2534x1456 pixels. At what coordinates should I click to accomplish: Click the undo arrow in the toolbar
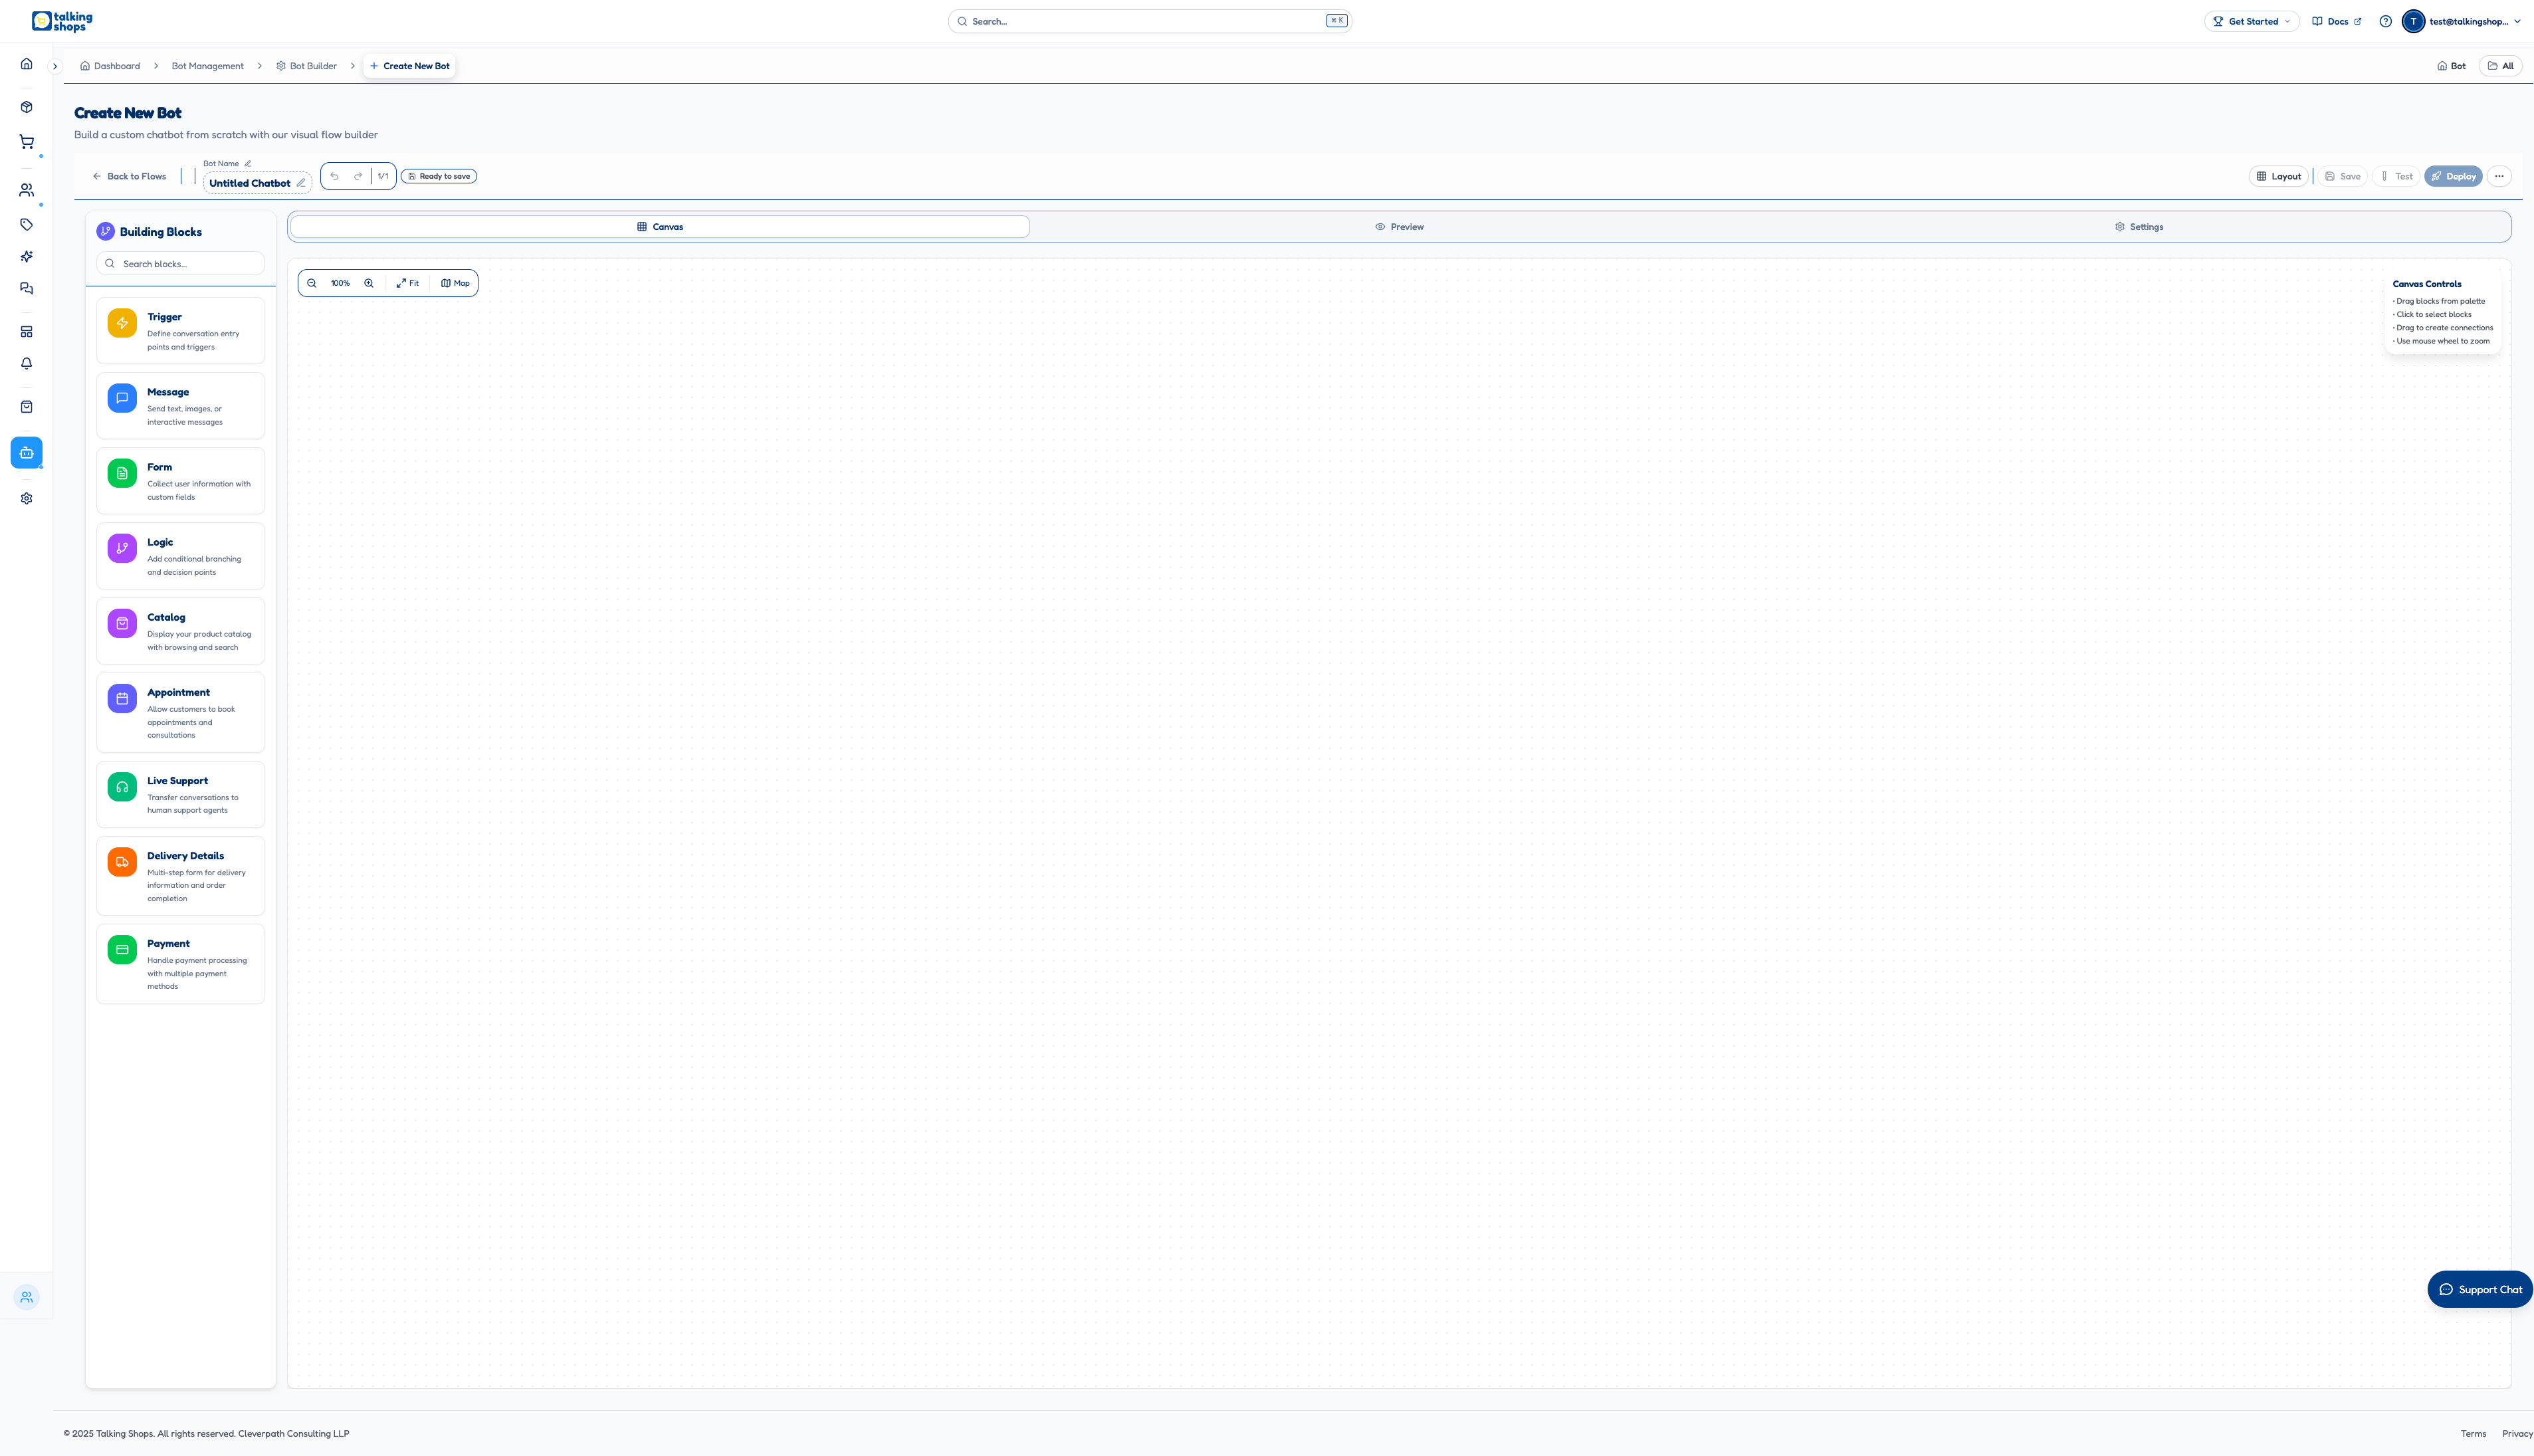(x=335, y=176)
